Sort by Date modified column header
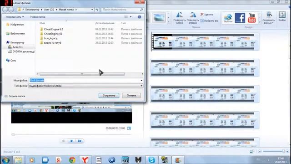The height and width of the screenshot is (164, 291). coord(105,23)
